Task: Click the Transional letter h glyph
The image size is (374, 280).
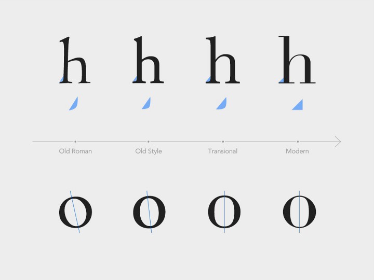Action: pos(223,60)
